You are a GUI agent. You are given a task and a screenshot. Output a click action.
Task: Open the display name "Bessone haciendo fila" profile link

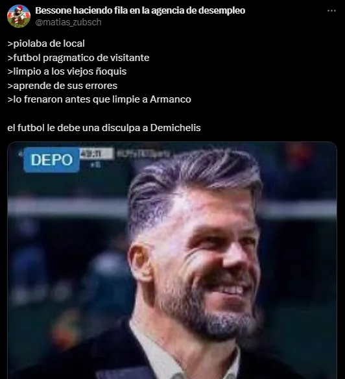[x=140, y=10]
